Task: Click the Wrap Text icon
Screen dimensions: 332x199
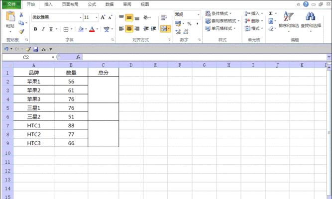Action: click(x=164, y=17)
